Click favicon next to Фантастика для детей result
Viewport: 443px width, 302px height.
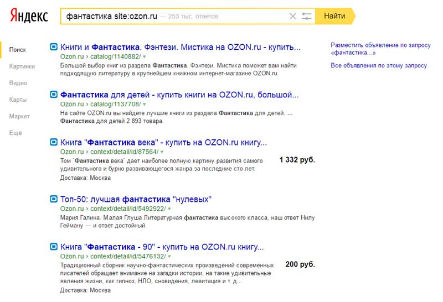click(54, 95)
